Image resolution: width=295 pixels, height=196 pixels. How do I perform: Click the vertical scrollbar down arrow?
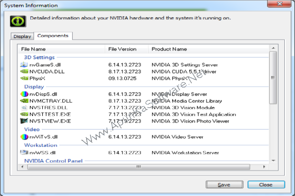[x=273, y=161]
